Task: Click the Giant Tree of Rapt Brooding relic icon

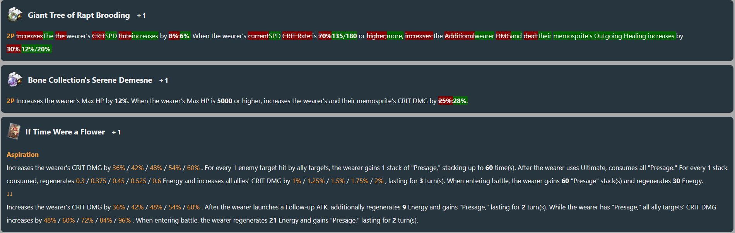Action: [x=15, y=14]
